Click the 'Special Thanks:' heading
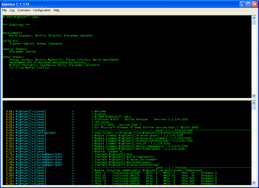This screenshot has width=259, height=188. pos(15,49)
